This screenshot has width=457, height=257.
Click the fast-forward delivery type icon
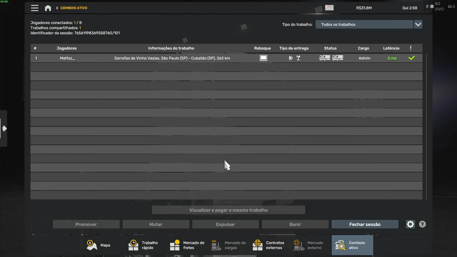click(x=291, y=58)
